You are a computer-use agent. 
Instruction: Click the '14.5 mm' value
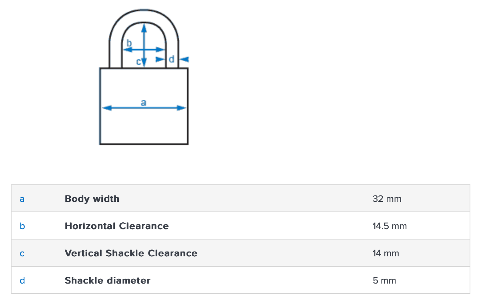(390, 226)
